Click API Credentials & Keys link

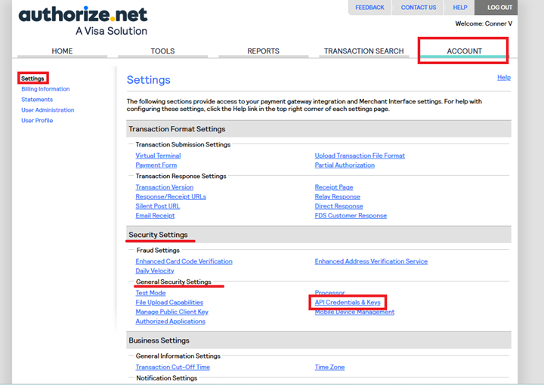(x=348, y=302)
